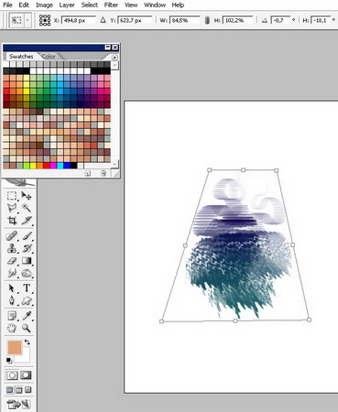Pick the bright cyan swatch in the bottom row

(60, 166)
